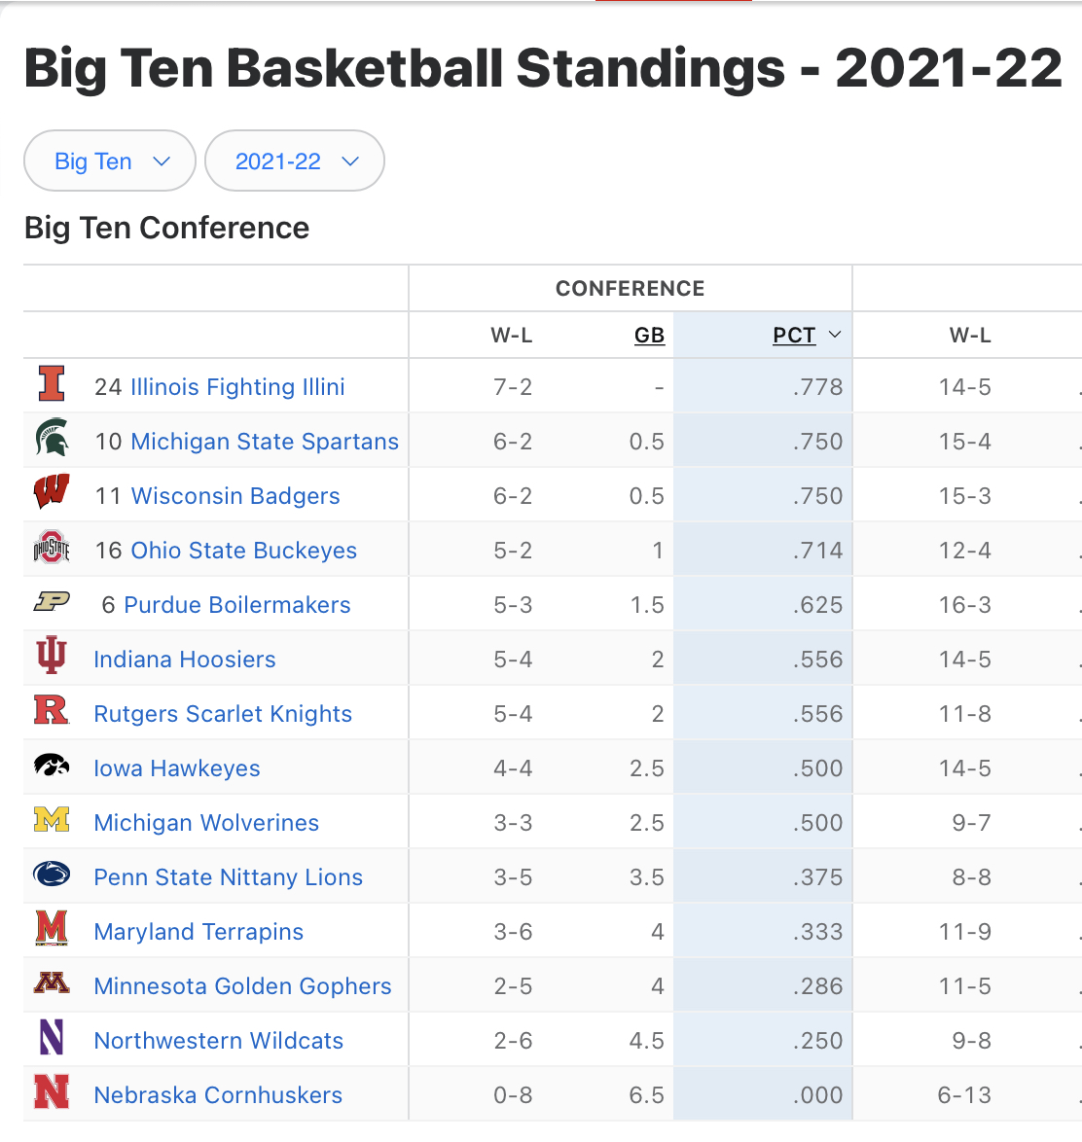Viewport: 1082px width, 1142px height.
Task: Click the overall W-L column header
Action: (970, 336)
